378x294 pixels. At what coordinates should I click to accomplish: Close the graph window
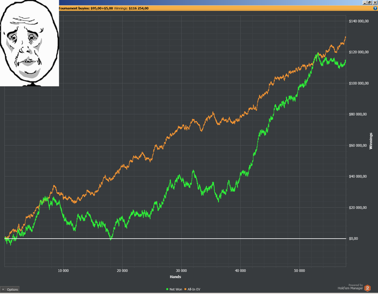pyautogui.click(x=375, y=2)
